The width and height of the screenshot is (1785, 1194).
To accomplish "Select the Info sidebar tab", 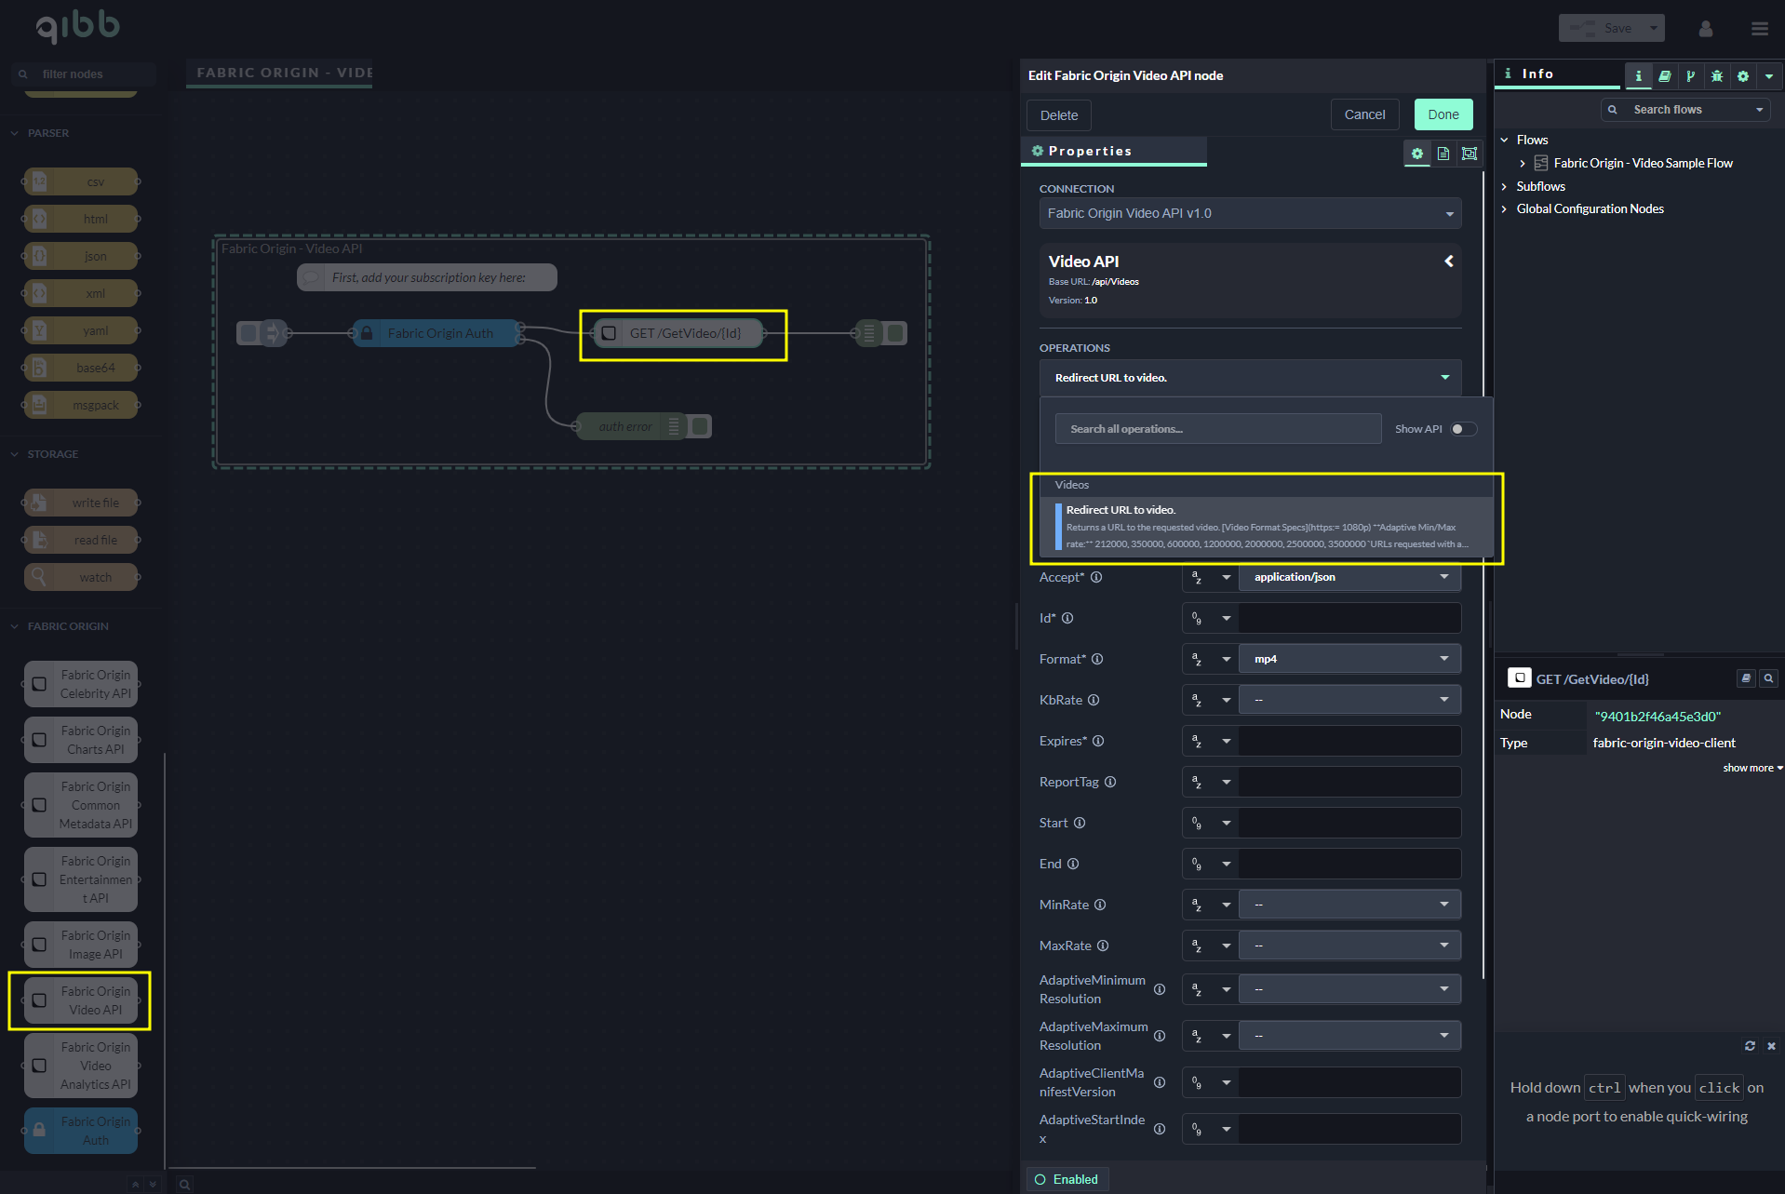I will click(x=1559, y=74).
